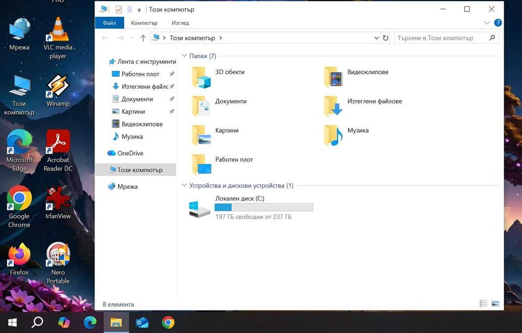Open Microsoft Edge from the taskbar
Viewport: 522px width, 333px height.
pos(90,323)
